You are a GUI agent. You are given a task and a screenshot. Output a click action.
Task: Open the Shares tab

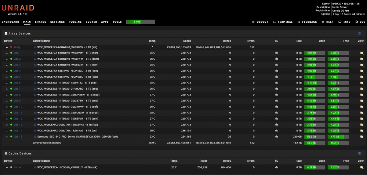[40, 22]
